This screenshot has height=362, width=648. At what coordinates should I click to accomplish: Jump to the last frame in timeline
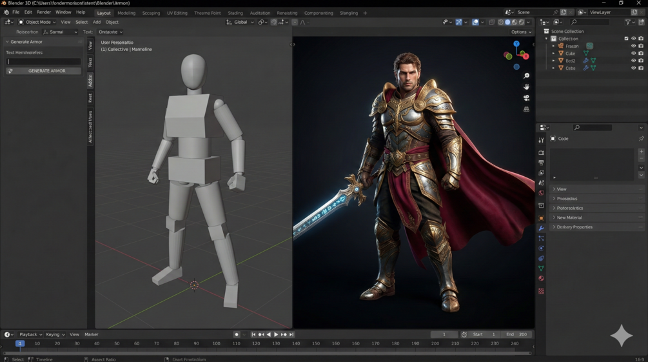291,334
